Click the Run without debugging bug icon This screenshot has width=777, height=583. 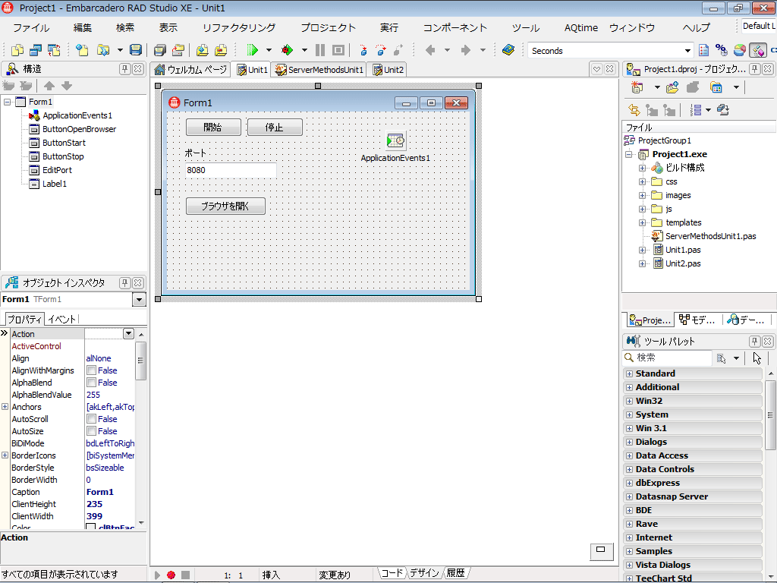coord(286,50)
